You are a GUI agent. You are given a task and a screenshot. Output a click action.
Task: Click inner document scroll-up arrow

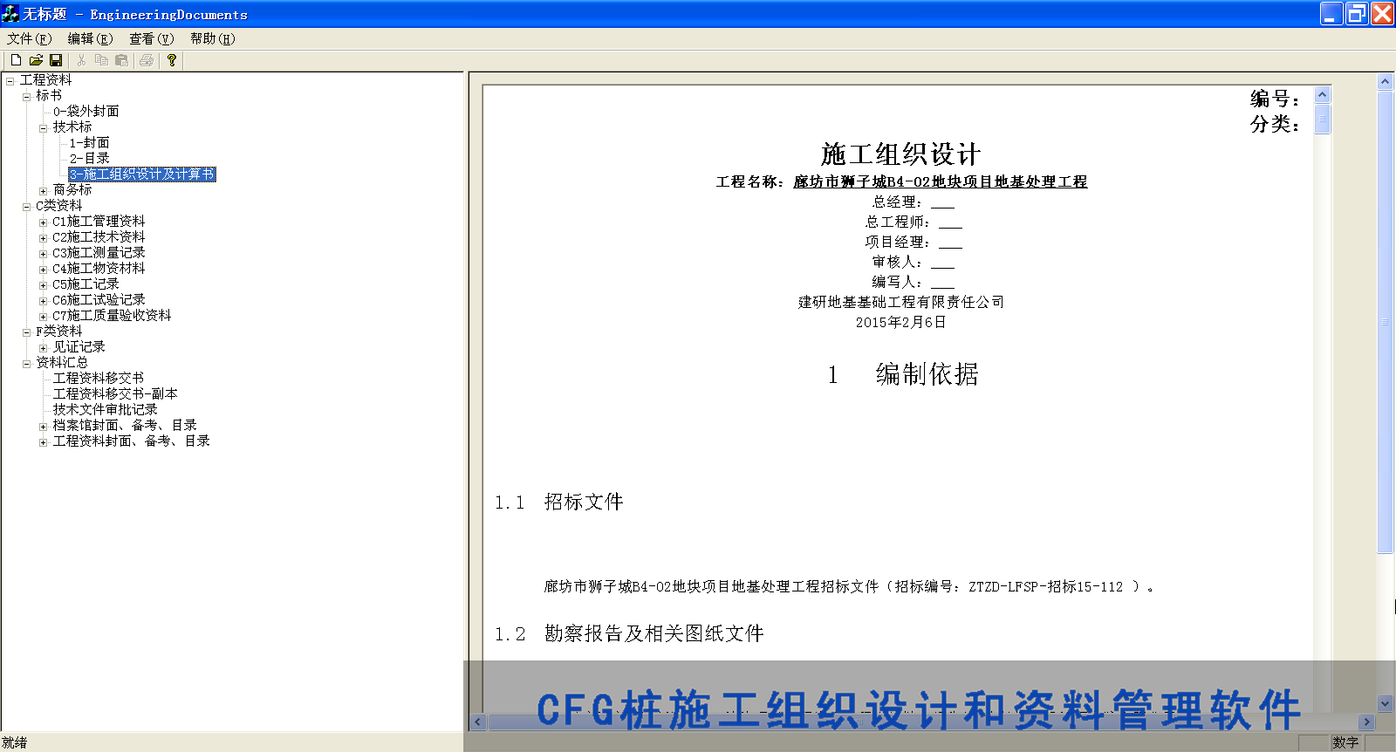pos(1322,94)
